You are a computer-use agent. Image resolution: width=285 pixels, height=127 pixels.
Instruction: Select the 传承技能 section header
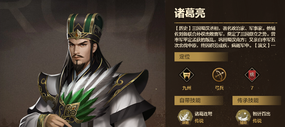coord(257,100)
